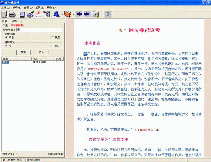
Task: Click the 搜索 button below the radio options
Action: (x=23, y=52)
